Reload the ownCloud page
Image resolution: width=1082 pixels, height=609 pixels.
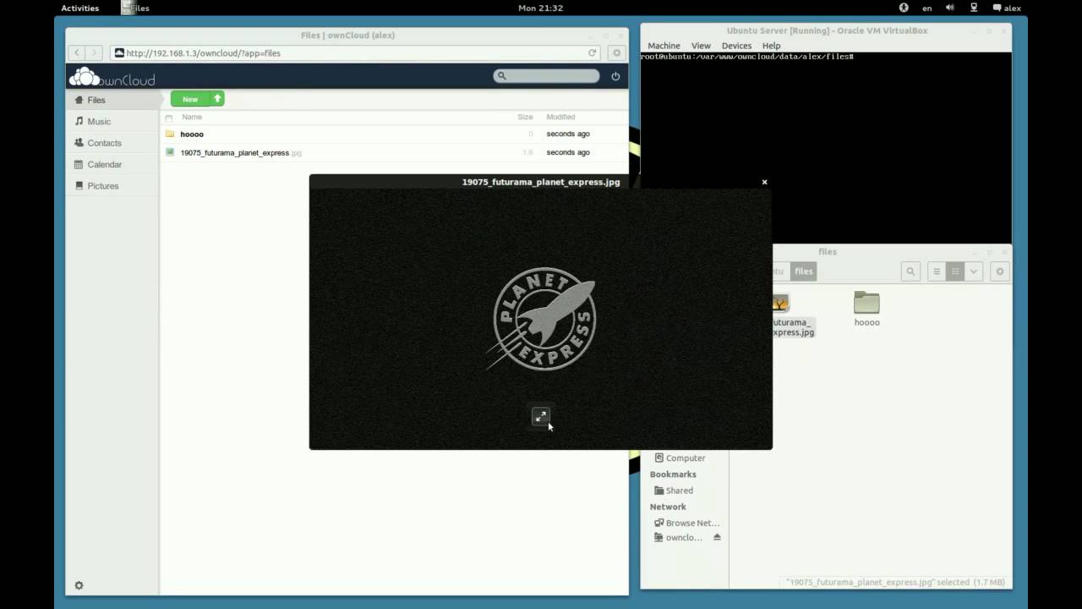tap(593, 52)
